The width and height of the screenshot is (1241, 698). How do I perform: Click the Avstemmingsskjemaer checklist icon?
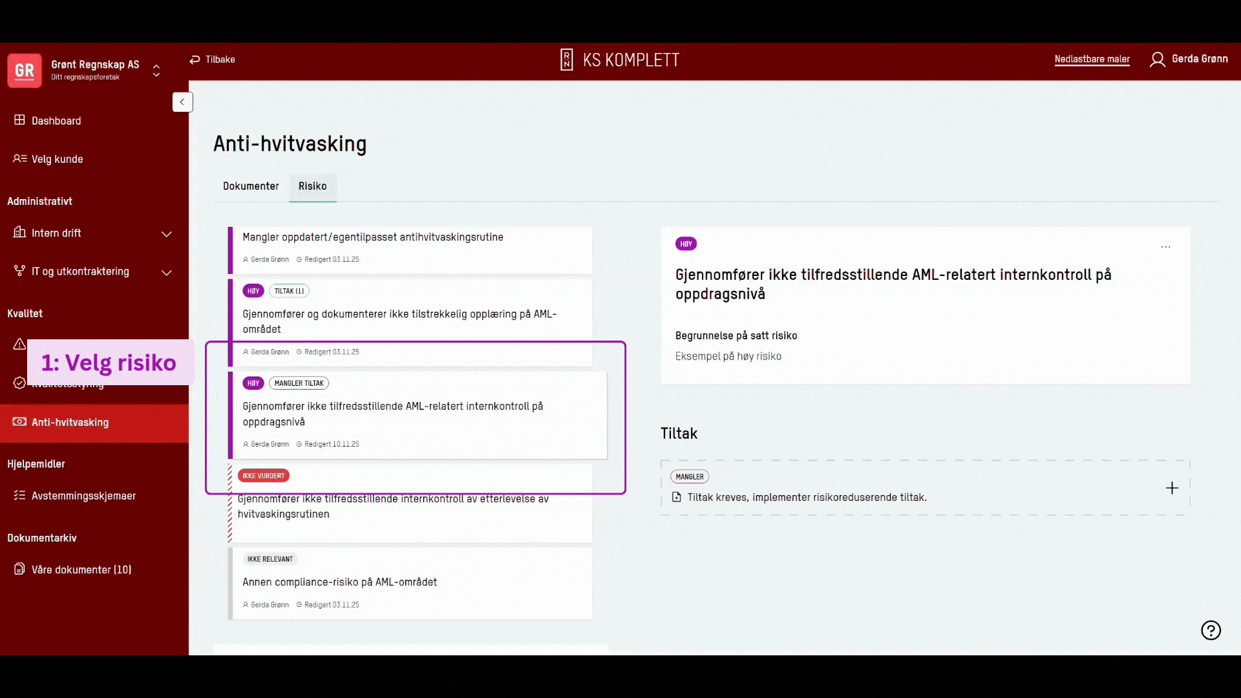[x=19, y=496]
